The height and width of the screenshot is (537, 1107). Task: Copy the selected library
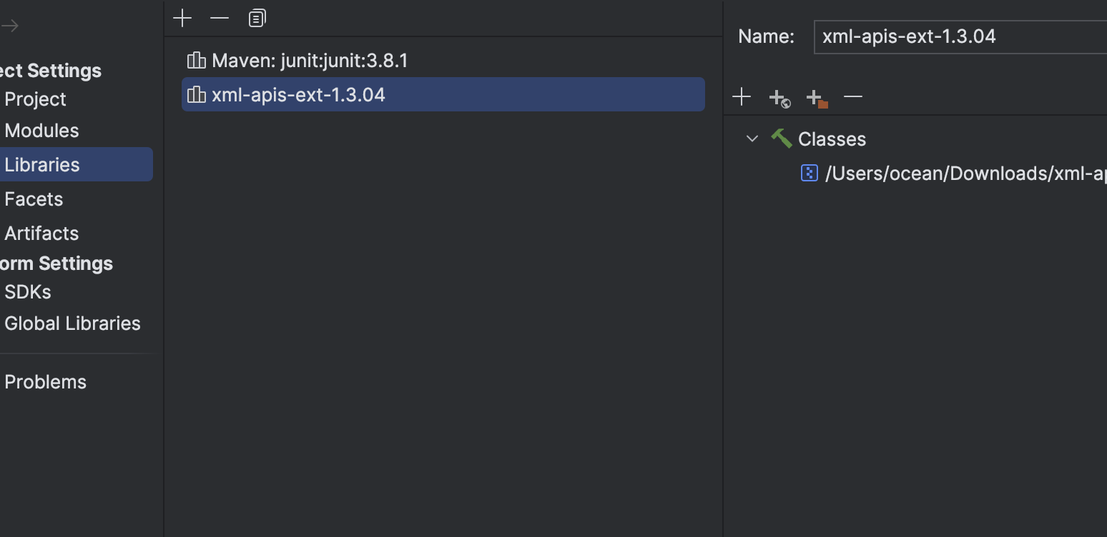pos(257,18)
